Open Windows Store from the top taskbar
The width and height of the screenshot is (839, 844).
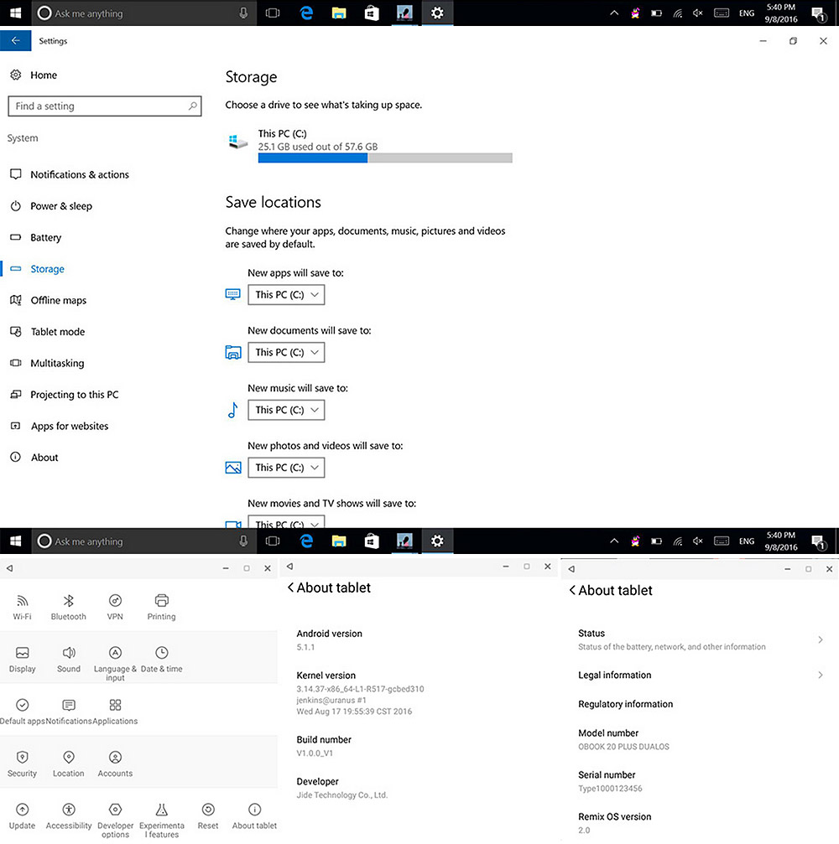pyautogui.click(x=372, y=13)
